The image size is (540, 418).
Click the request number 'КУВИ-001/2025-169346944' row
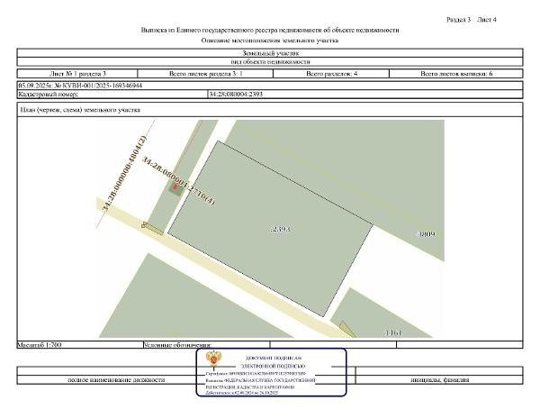(270, 86)
